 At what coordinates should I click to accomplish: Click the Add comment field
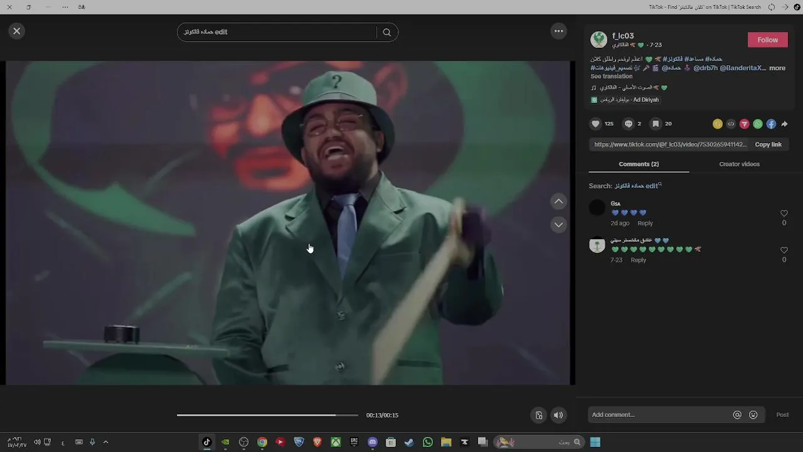pos(660,415)
